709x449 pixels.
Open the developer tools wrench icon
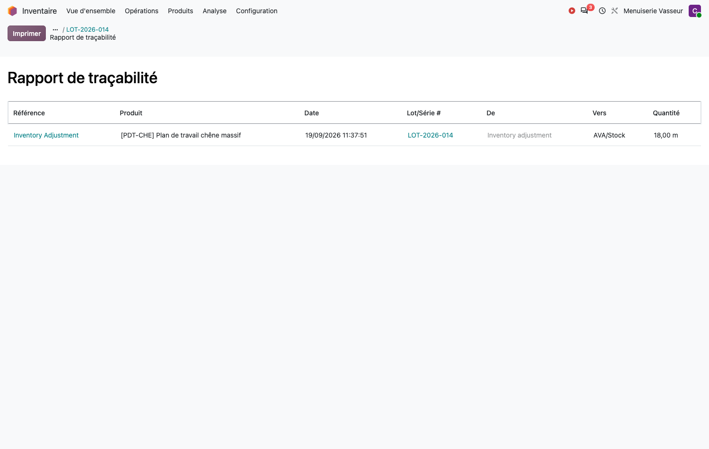(614, 11)
